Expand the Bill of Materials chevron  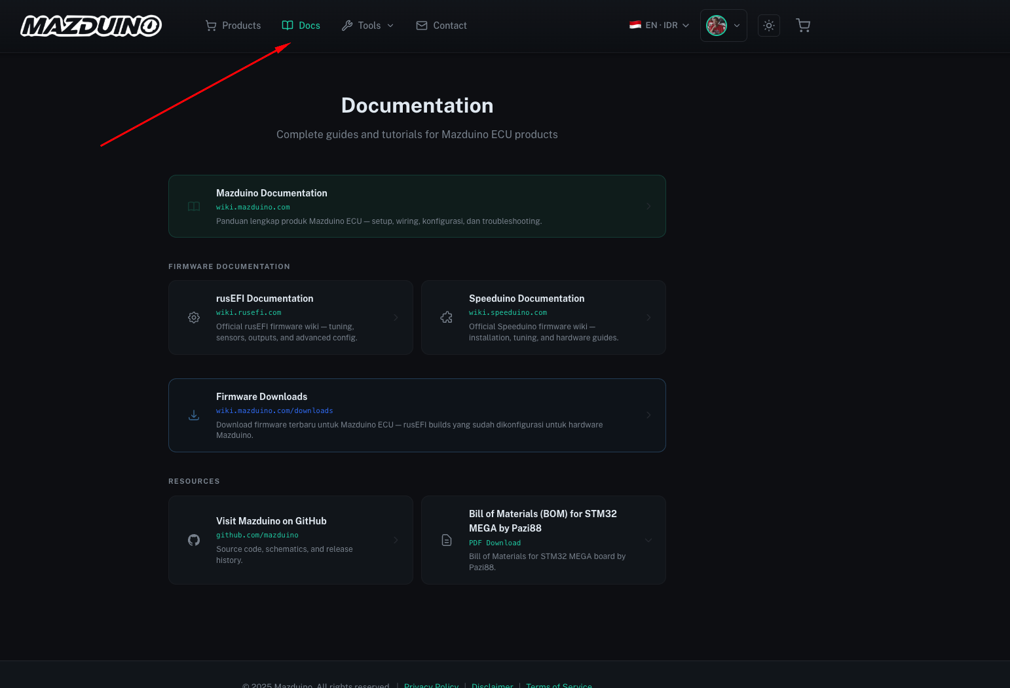point(648,540)
